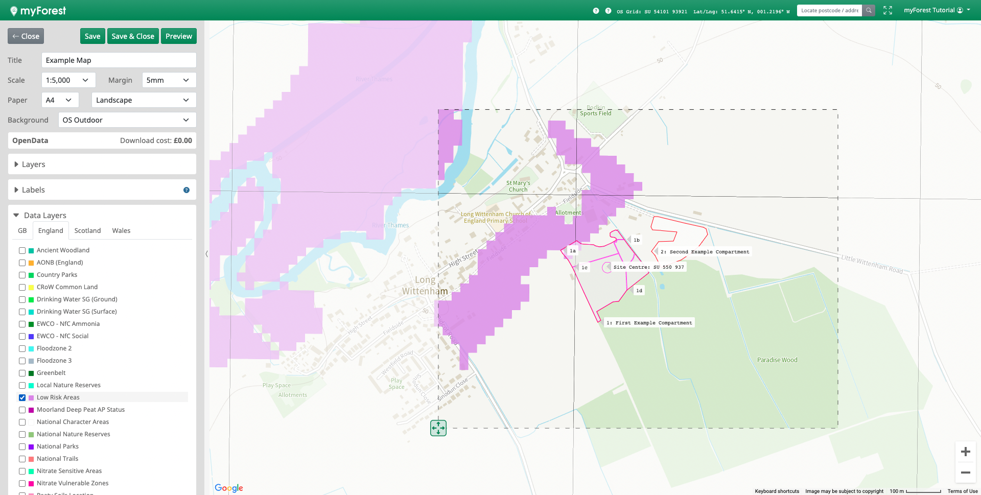The height and width of the screenshot is (495, 981).
Task: Click the myForest logo
Action: coord(38,10)
